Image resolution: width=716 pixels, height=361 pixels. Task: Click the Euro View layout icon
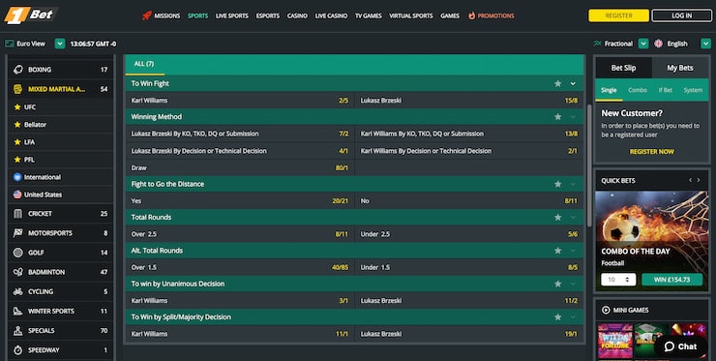click(9, 44)
